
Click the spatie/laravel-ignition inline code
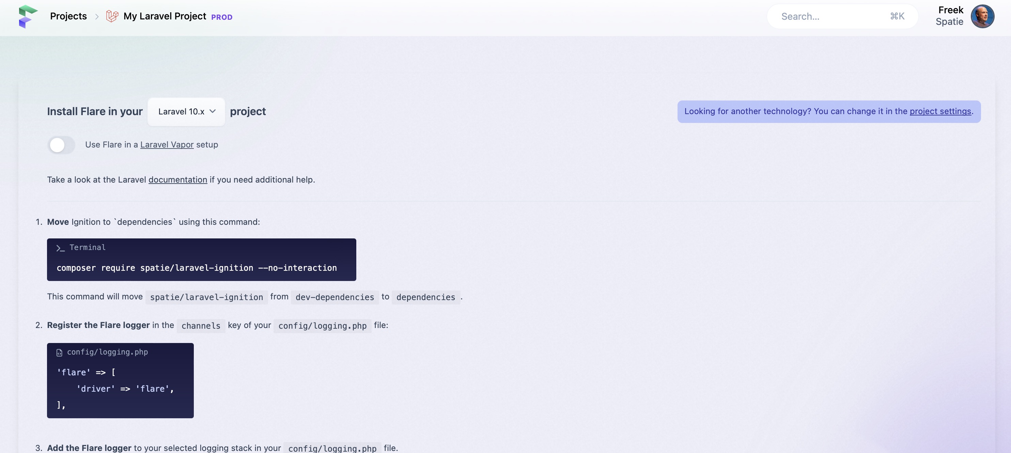(x=206, y=297)
